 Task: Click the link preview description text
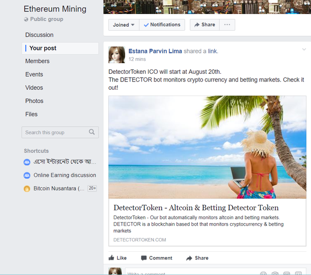199,224
